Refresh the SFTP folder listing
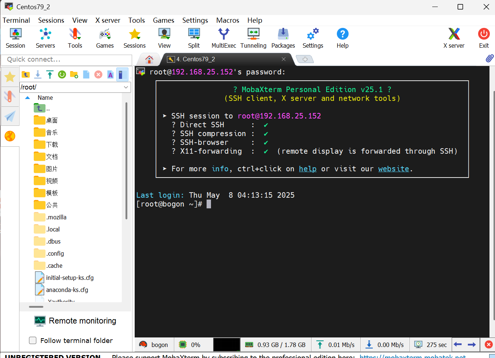 point(62,74)
